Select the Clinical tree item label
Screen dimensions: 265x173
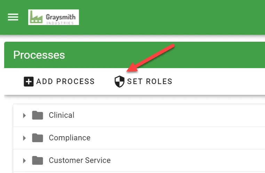click(x=62, y=115)
